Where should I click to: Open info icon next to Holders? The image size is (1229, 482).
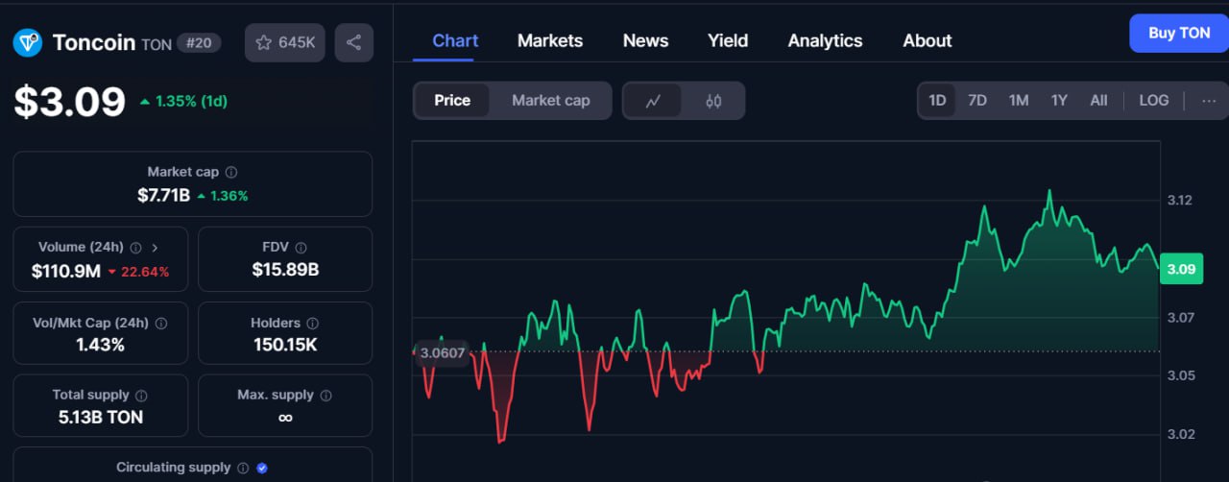(312, 324)
